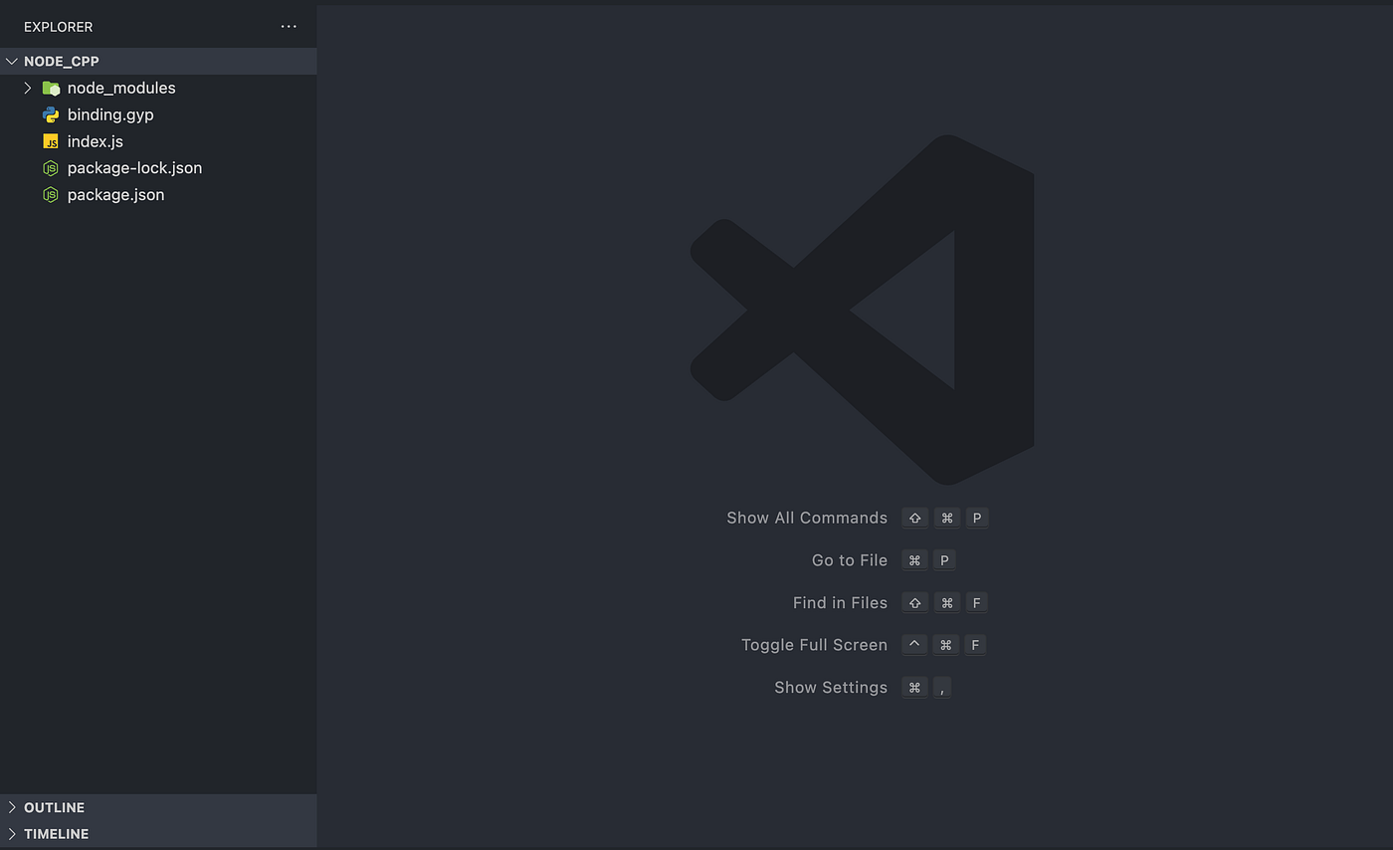Click the EXPLORER panel header
Image resolution: width=1393 pixels, height=850 pixels.
pos(58,26)
